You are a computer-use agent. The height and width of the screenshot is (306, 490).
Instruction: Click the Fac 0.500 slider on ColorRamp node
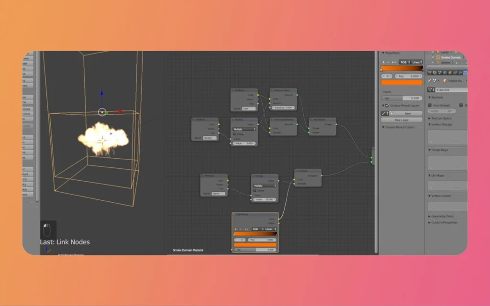click(x=256, y=250)
